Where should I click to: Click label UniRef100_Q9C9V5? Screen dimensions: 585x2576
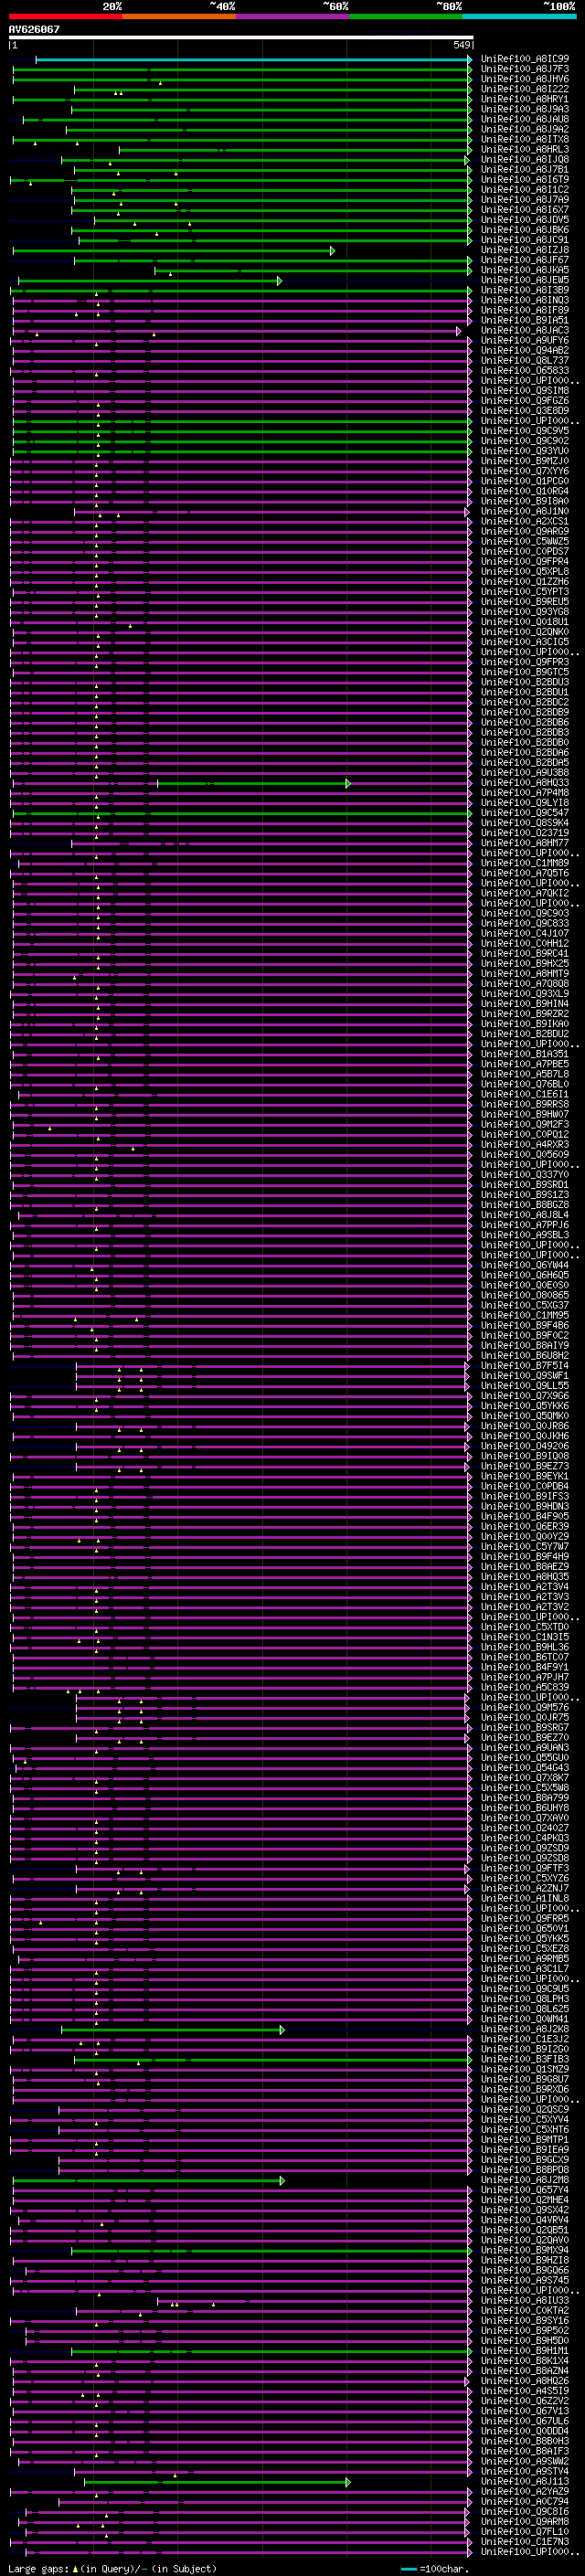[x=525, y=431]
